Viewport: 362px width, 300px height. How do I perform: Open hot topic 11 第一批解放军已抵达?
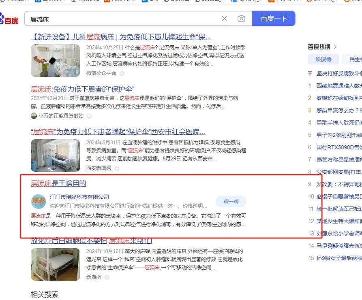coord(339,209)
